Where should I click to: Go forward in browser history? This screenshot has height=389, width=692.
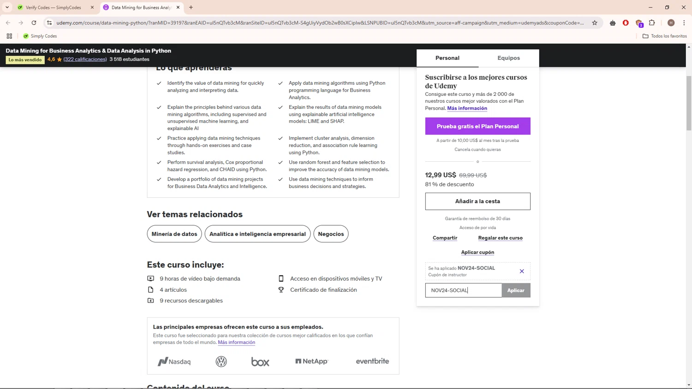click(x=21, y=23)
